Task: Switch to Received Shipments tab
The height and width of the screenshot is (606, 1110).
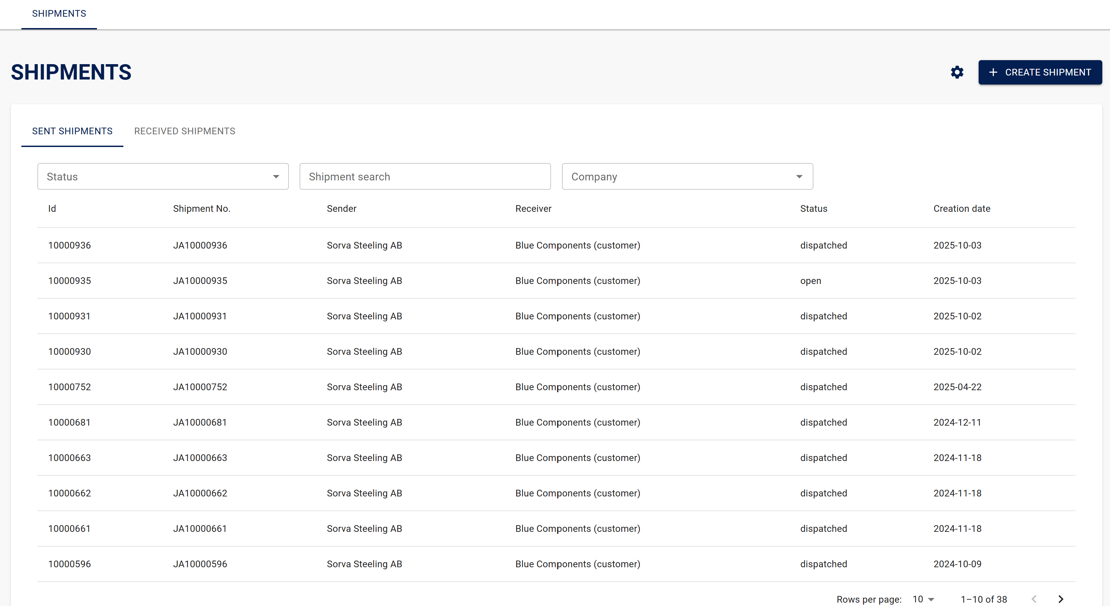Action: click(x=185, y=131)
